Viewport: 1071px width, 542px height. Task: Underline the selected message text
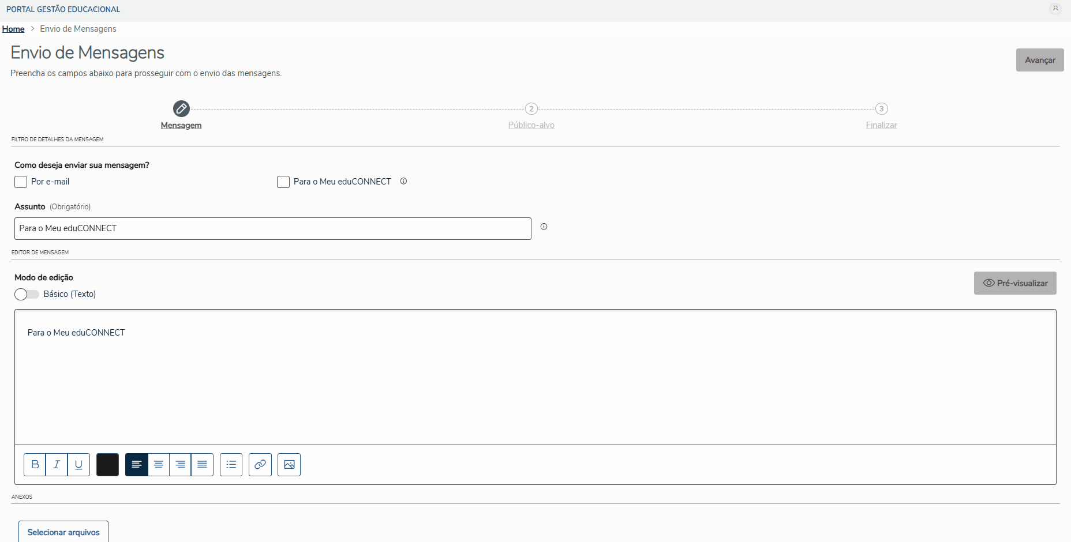(78, 465)
